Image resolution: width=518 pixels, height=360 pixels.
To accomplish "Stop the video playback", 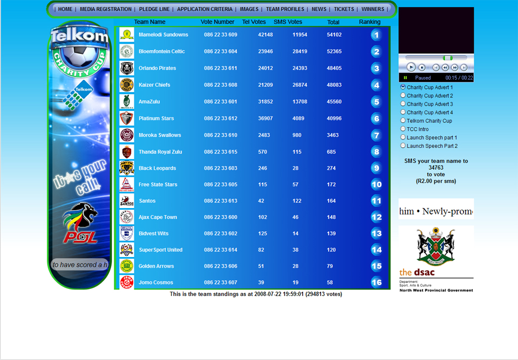I will point(422,67).
